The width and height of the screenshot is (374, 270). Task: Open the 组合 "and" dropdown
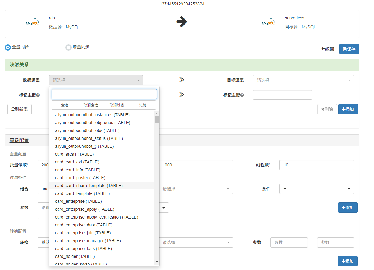pyautogui.click(x=45, y=189)
